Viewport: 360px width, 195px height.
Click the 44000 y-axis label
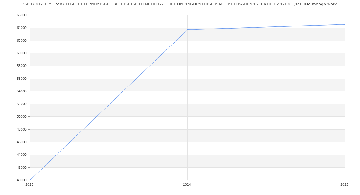pyautogui.click(x=22, y=155)
